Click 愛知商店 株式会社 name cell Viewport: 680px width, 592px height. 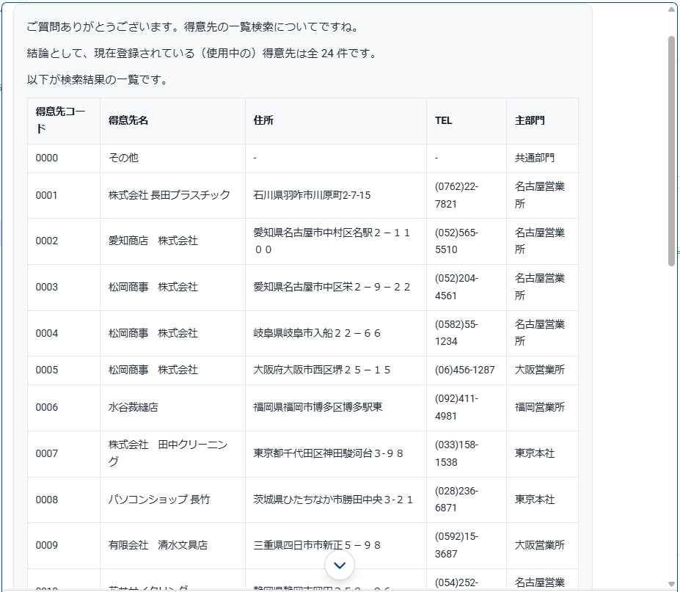click(x=172, y=241)
